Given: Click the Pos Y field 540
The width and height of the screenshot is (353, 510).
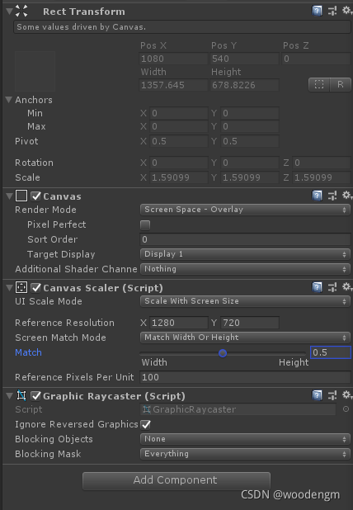Looking at the screenshot, I should pyautogui.click(x=244, y=59).
